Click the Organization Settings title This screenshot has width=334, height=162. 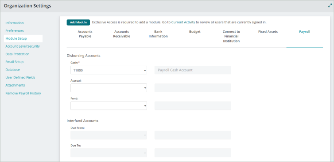click(27, 6)
